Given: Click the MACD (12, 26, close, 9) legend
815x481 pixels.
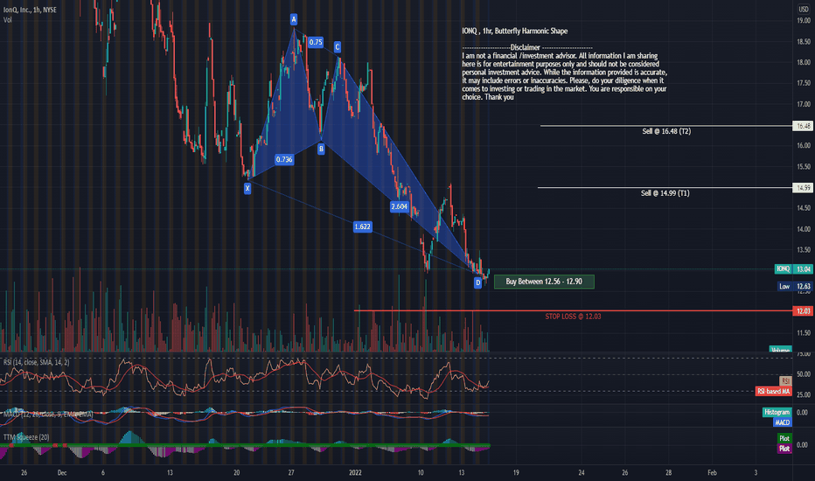Looking at the screenshot, I should (48, 414).
